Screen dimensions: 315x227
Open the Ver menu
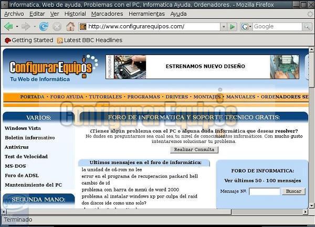pyautogui.click(x=55, y=14)
